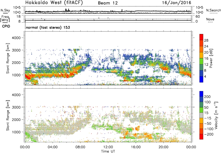Click 'normal (fast stereo) 153' text

point(48,27)
